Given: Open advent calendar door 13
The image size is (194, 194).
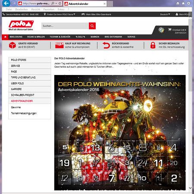Looking at the screenshot, I should point(95,147).
